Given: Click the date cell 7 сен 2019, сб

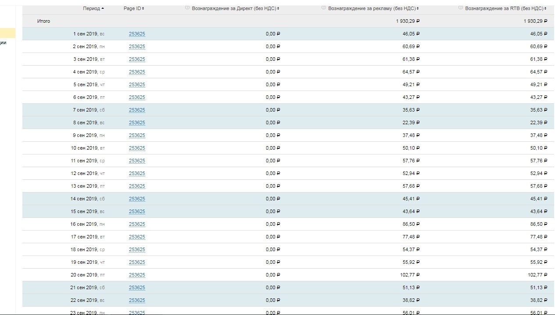Looking at the screenshot, I should (89, 110).
